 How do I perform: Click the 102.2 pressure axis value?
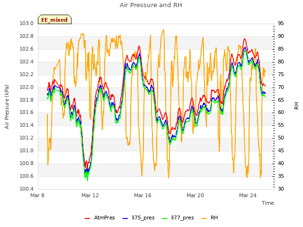tap(27, 74)
